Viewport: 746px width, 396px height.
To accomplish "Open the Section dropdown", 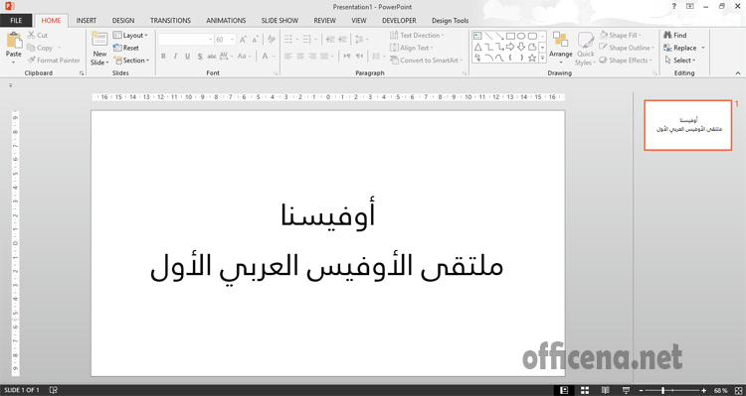I will click(x=131, y=61).
